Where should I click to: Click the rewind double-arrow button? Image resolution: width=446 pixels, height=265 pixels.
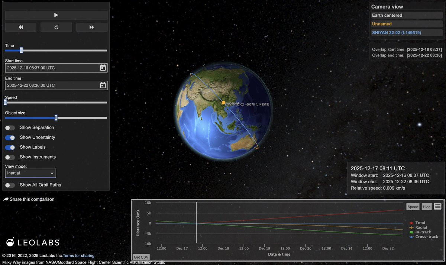(21, 27)
